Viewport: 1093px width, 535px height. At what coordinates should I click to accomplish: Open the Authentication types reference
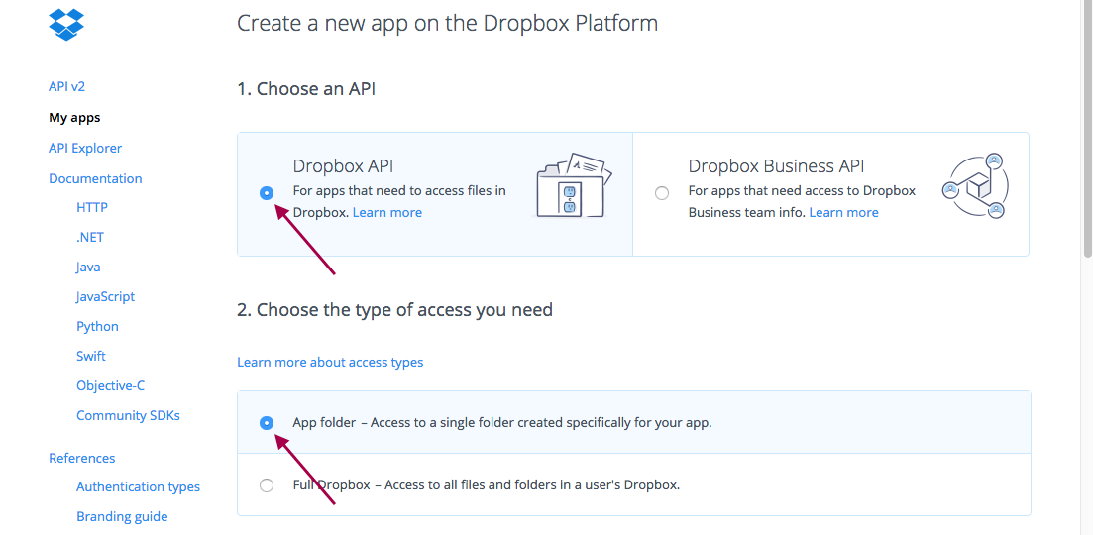click(x=138, y=487)
